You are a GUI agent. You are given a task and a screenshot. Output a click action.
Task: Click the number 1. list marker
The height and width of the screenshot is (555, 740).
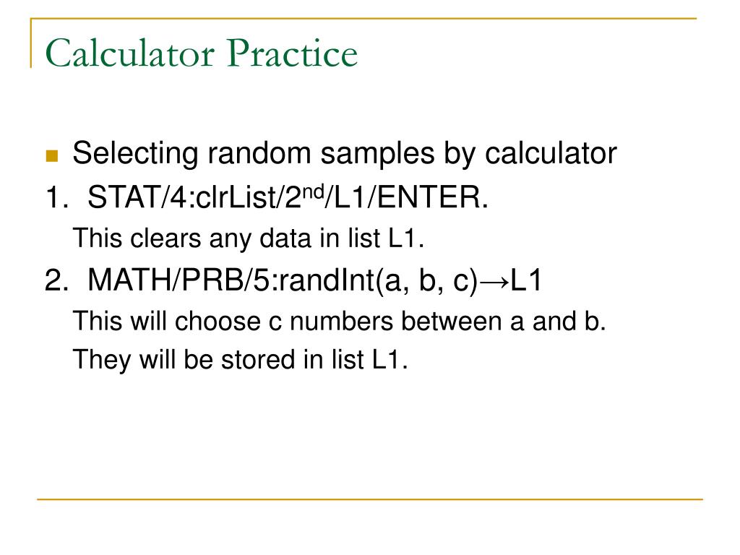pos(56,197)
